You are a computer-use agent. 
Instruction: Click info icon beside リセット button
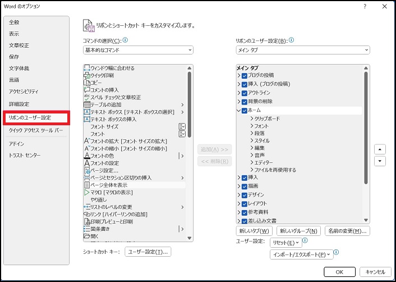click(305, 240)
